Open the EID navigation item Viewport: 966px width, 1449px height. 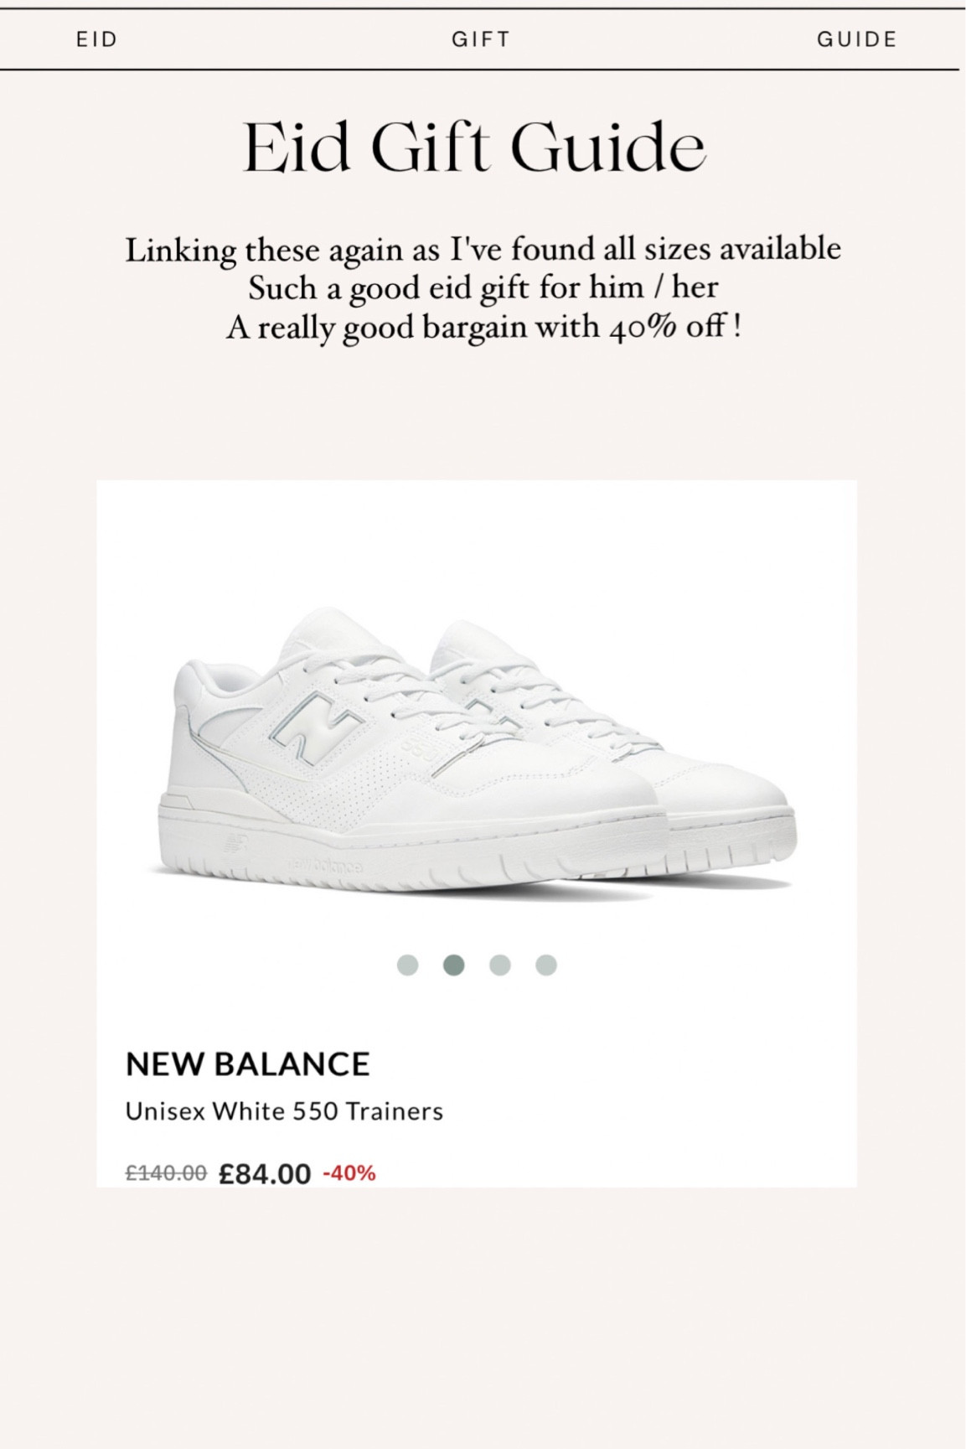pos(95,39)
